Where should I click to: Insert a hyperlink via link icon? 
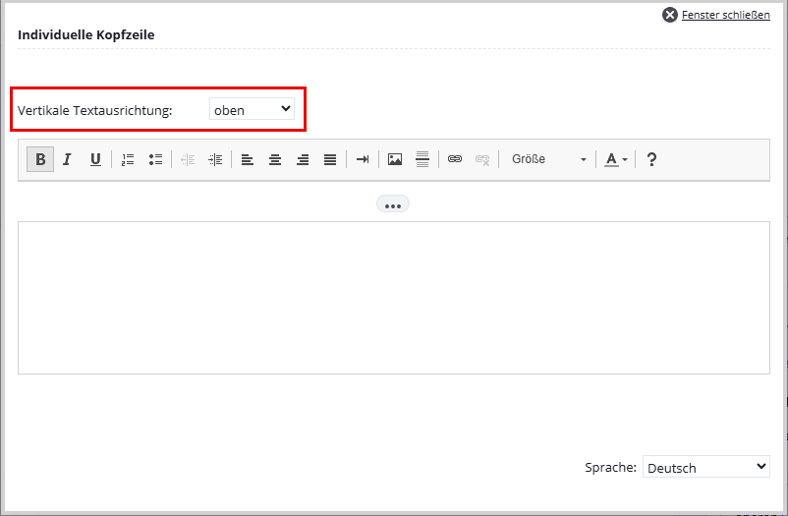click(455, 159)
